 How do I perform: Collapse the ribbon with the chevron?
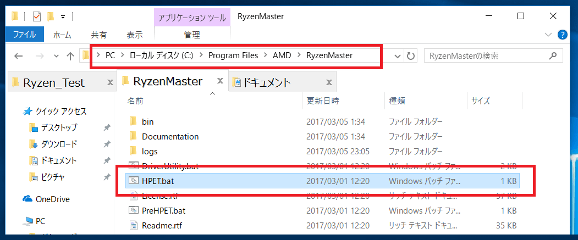(x=547, y=35)
